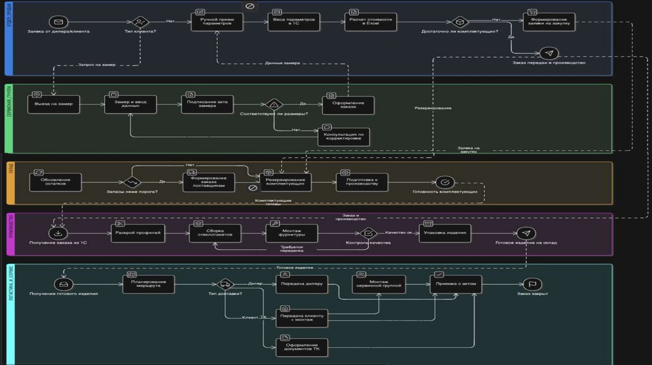The image size is (652, 365).
Task: Select the 'Резервирование комплектующих' task
Action: 285,182
